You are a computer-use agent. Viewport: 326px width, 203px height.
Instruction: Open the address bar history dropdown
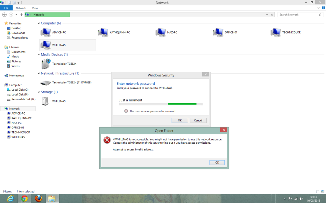[x=267, y=15]
